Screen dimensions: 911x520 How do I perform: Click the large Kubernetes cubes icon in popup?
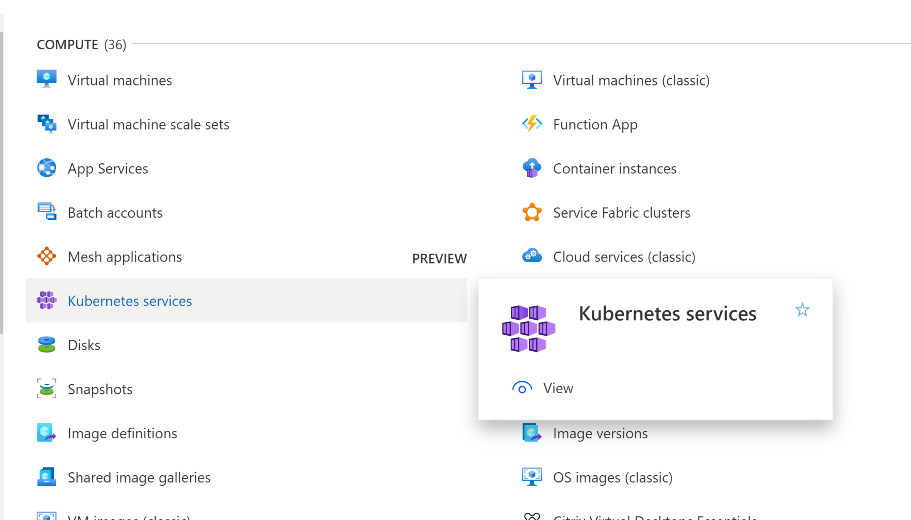coord(528,329)
